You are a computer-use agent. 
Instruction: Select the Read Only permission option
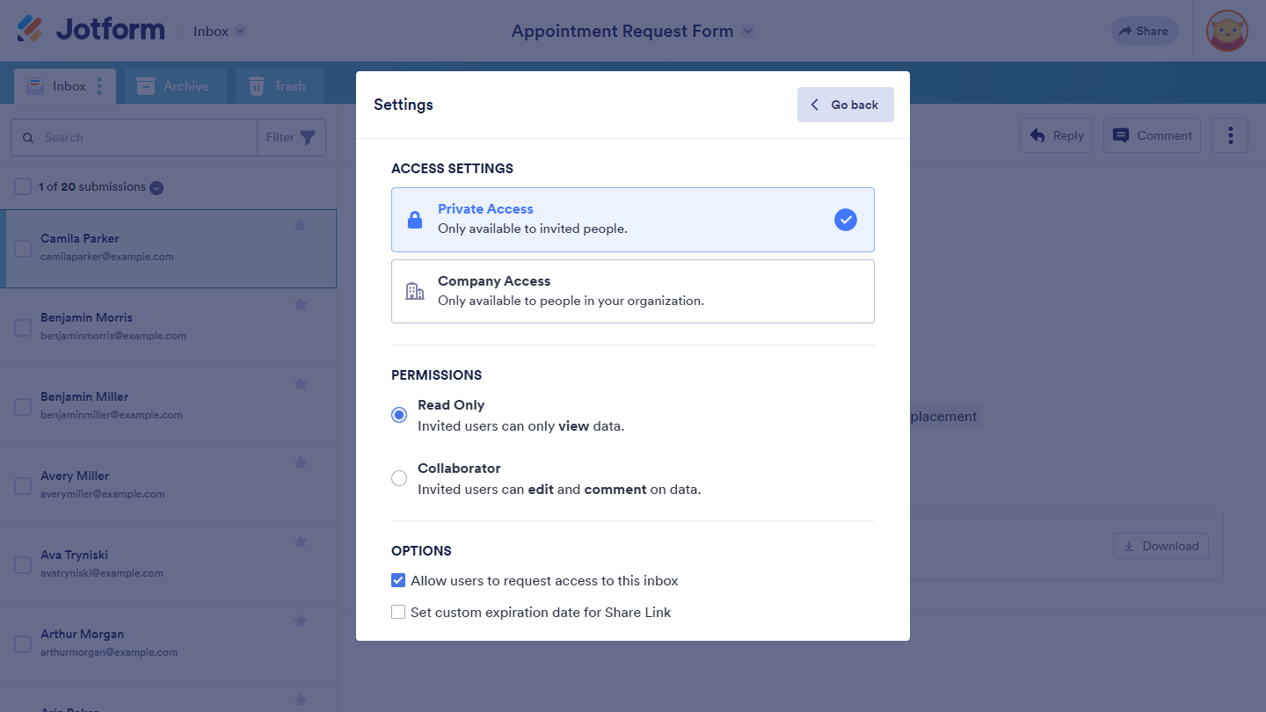pyautogui.click(x=399, y=415)
